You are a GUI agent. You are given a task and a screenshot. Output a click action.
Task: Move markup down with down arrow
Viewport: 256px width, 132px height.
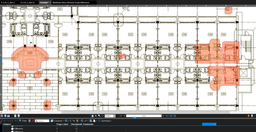pyautogui.click(x=16, y=121)
